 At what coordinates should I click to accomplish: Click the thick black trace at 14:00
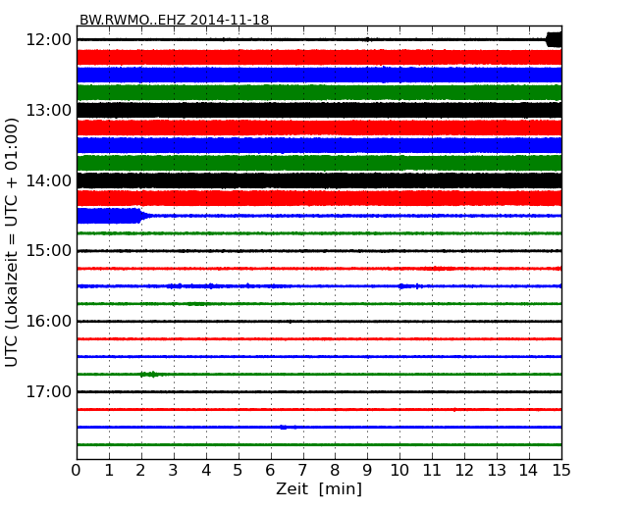[x=319, y=180]
